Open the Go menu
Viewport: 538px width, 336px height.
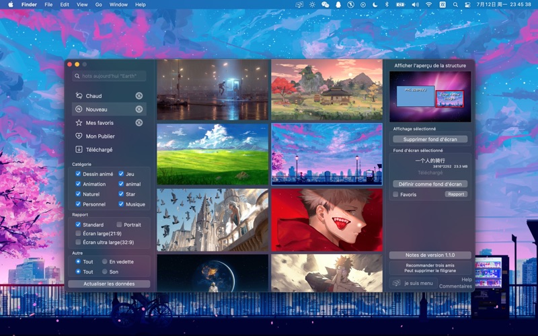98,5
